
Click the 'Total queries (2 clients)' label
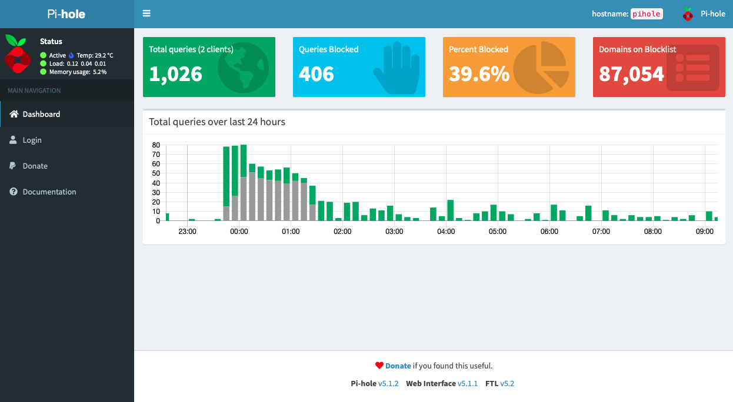click(191, 49)
